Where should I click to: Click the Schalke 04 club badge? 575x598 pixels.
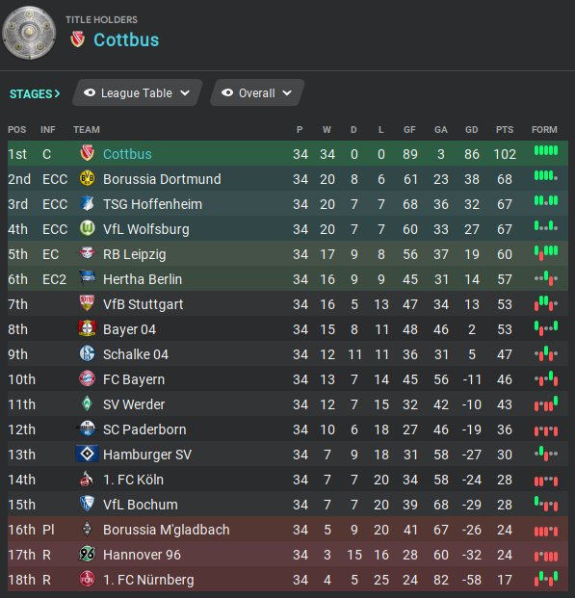[x=87, y=353]
